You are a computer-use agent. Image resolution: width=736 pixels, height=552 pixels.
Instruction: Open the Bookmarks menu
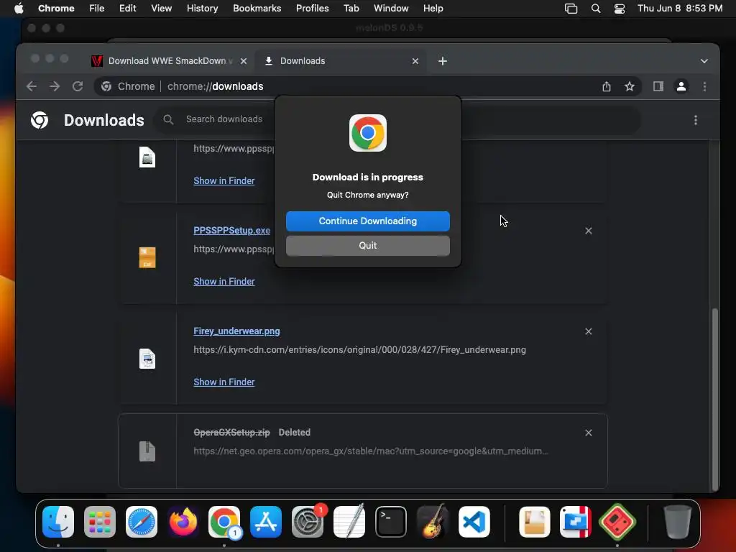(x=257, y=9)
